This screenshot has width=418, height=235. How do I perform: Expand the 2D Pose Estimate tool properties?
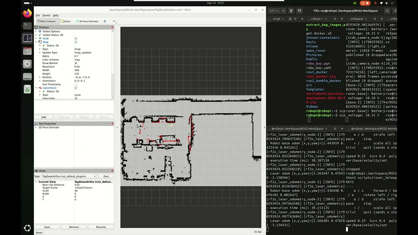click(x=36, y=127)
